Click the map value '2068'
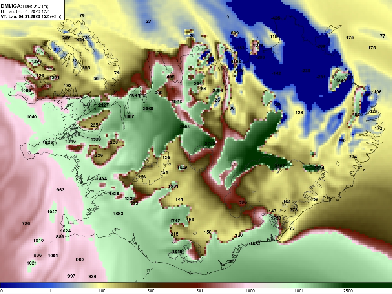Screen dimensions: 392x294 [x=148, y=109]
